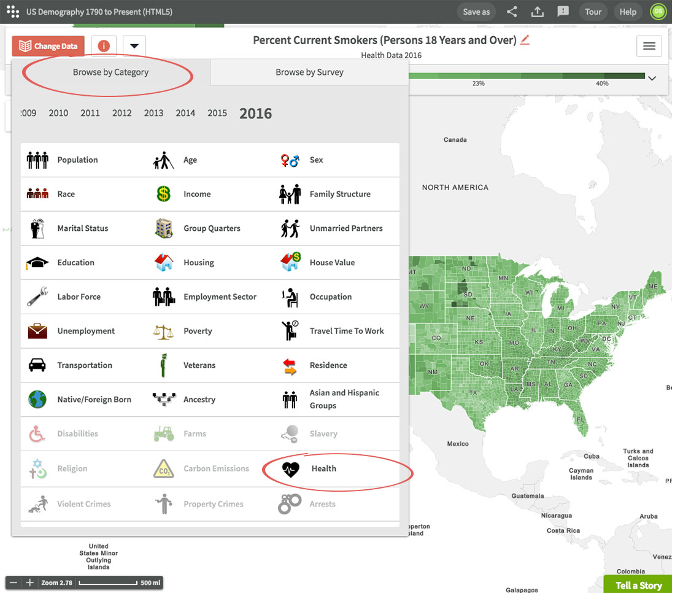This screenshot has width=675, height=593.
Task: Select the year 2013
Action: tap(153, 113)
